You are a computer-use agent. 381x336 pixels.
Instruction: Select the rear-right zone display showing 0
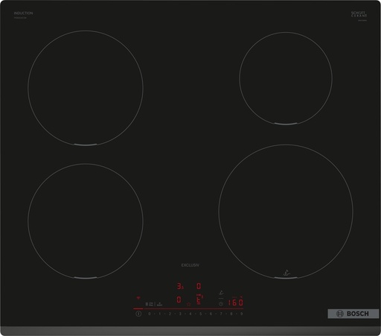pos(199,286)
